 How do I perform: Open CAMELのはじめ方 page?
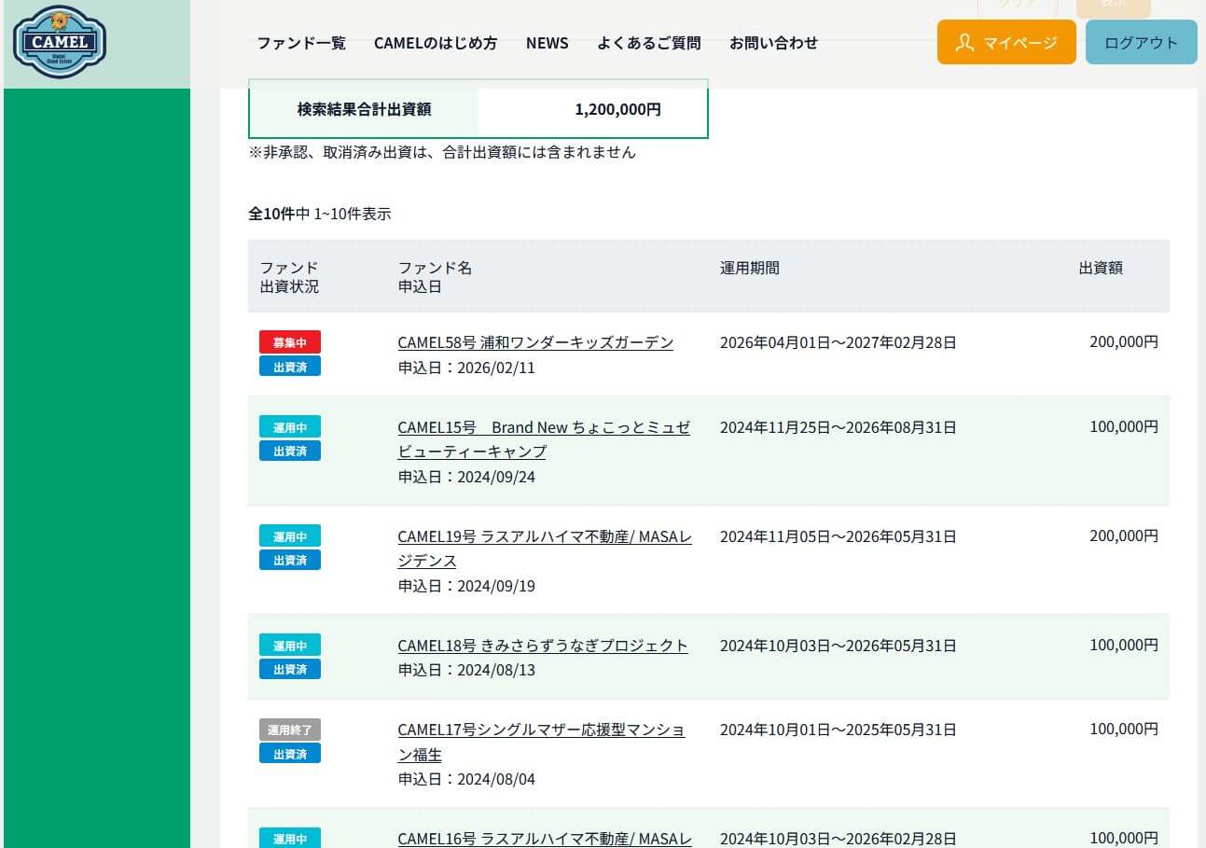pyautogui.click(x=436, y=43)
